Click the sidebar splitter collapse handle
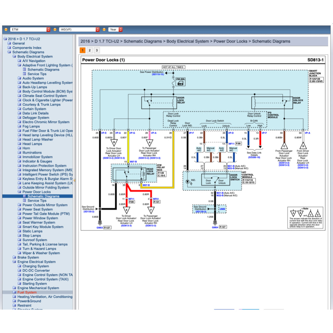 click(74, 180)
